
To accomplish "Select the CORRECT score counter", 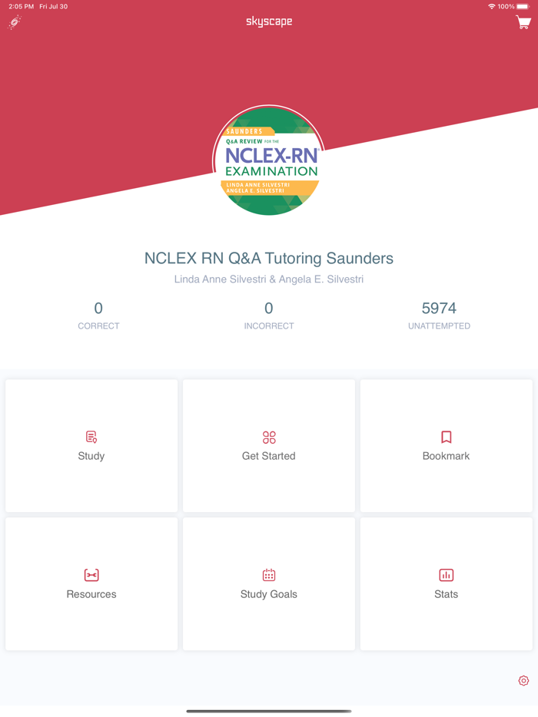I will (x=98, y=315).
